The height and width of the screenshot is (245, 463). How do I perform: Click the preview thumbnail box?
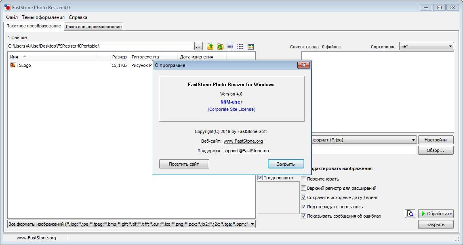[278, 197]
